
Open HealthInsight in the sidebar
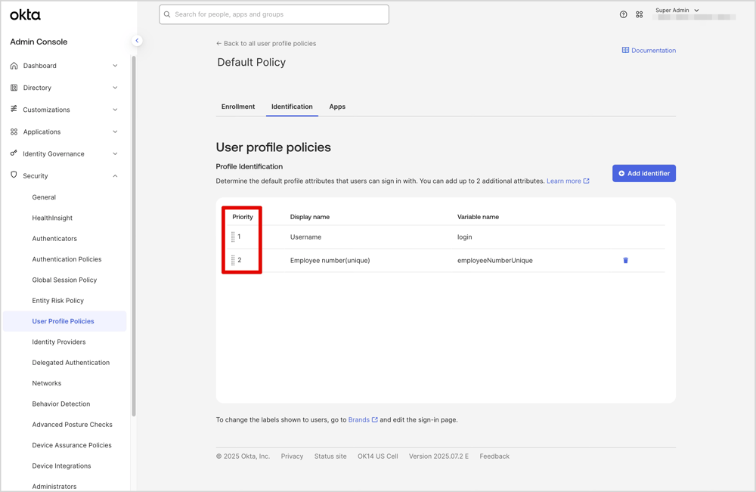(x=52, y=218)
